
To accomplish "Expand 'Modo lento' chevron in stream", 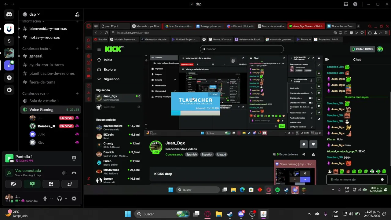I will pos(312,88).
